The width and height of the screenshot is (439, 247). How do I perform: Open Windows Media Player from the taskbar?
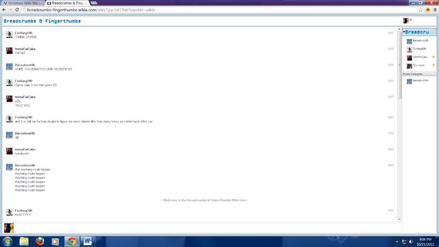[55, 242]
